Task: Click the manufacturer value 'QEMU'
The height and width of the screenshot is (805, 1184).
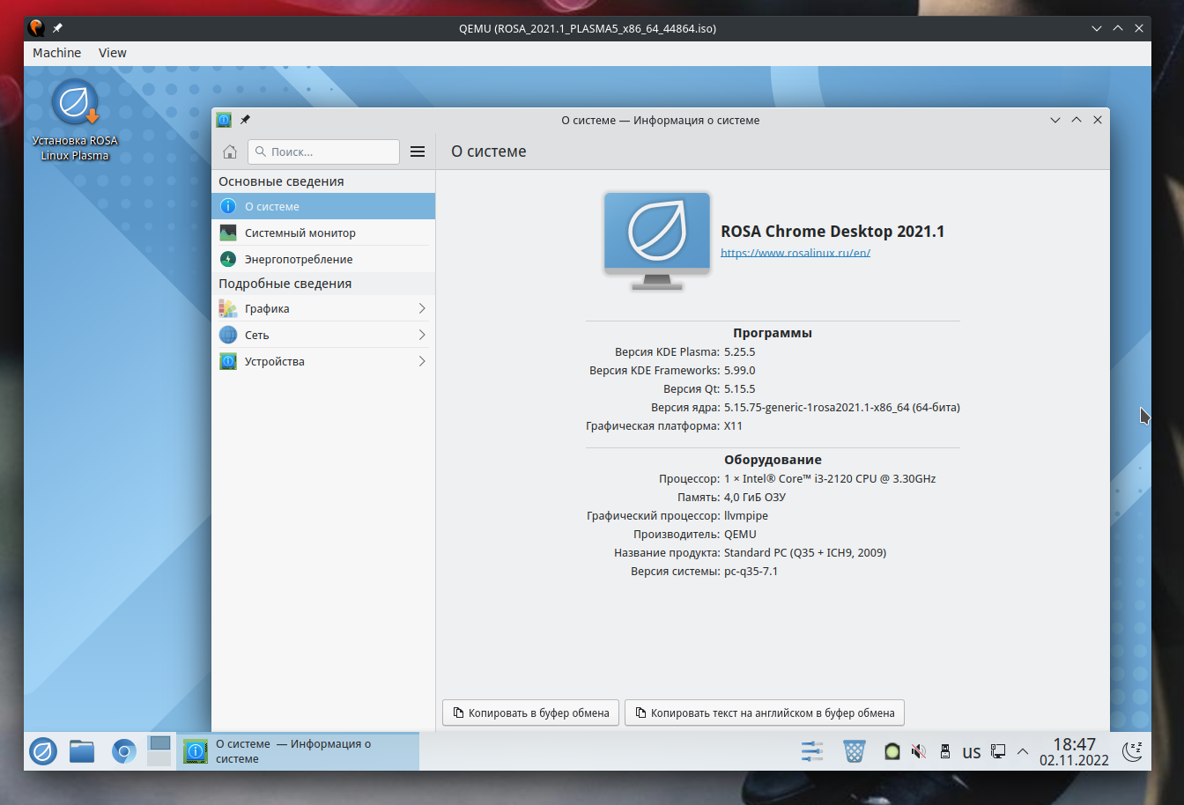Action: click(x=740, y=535)
